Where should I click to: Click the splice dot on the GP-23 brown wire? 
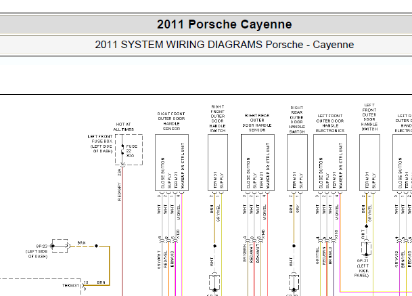[x=96, y=246]
